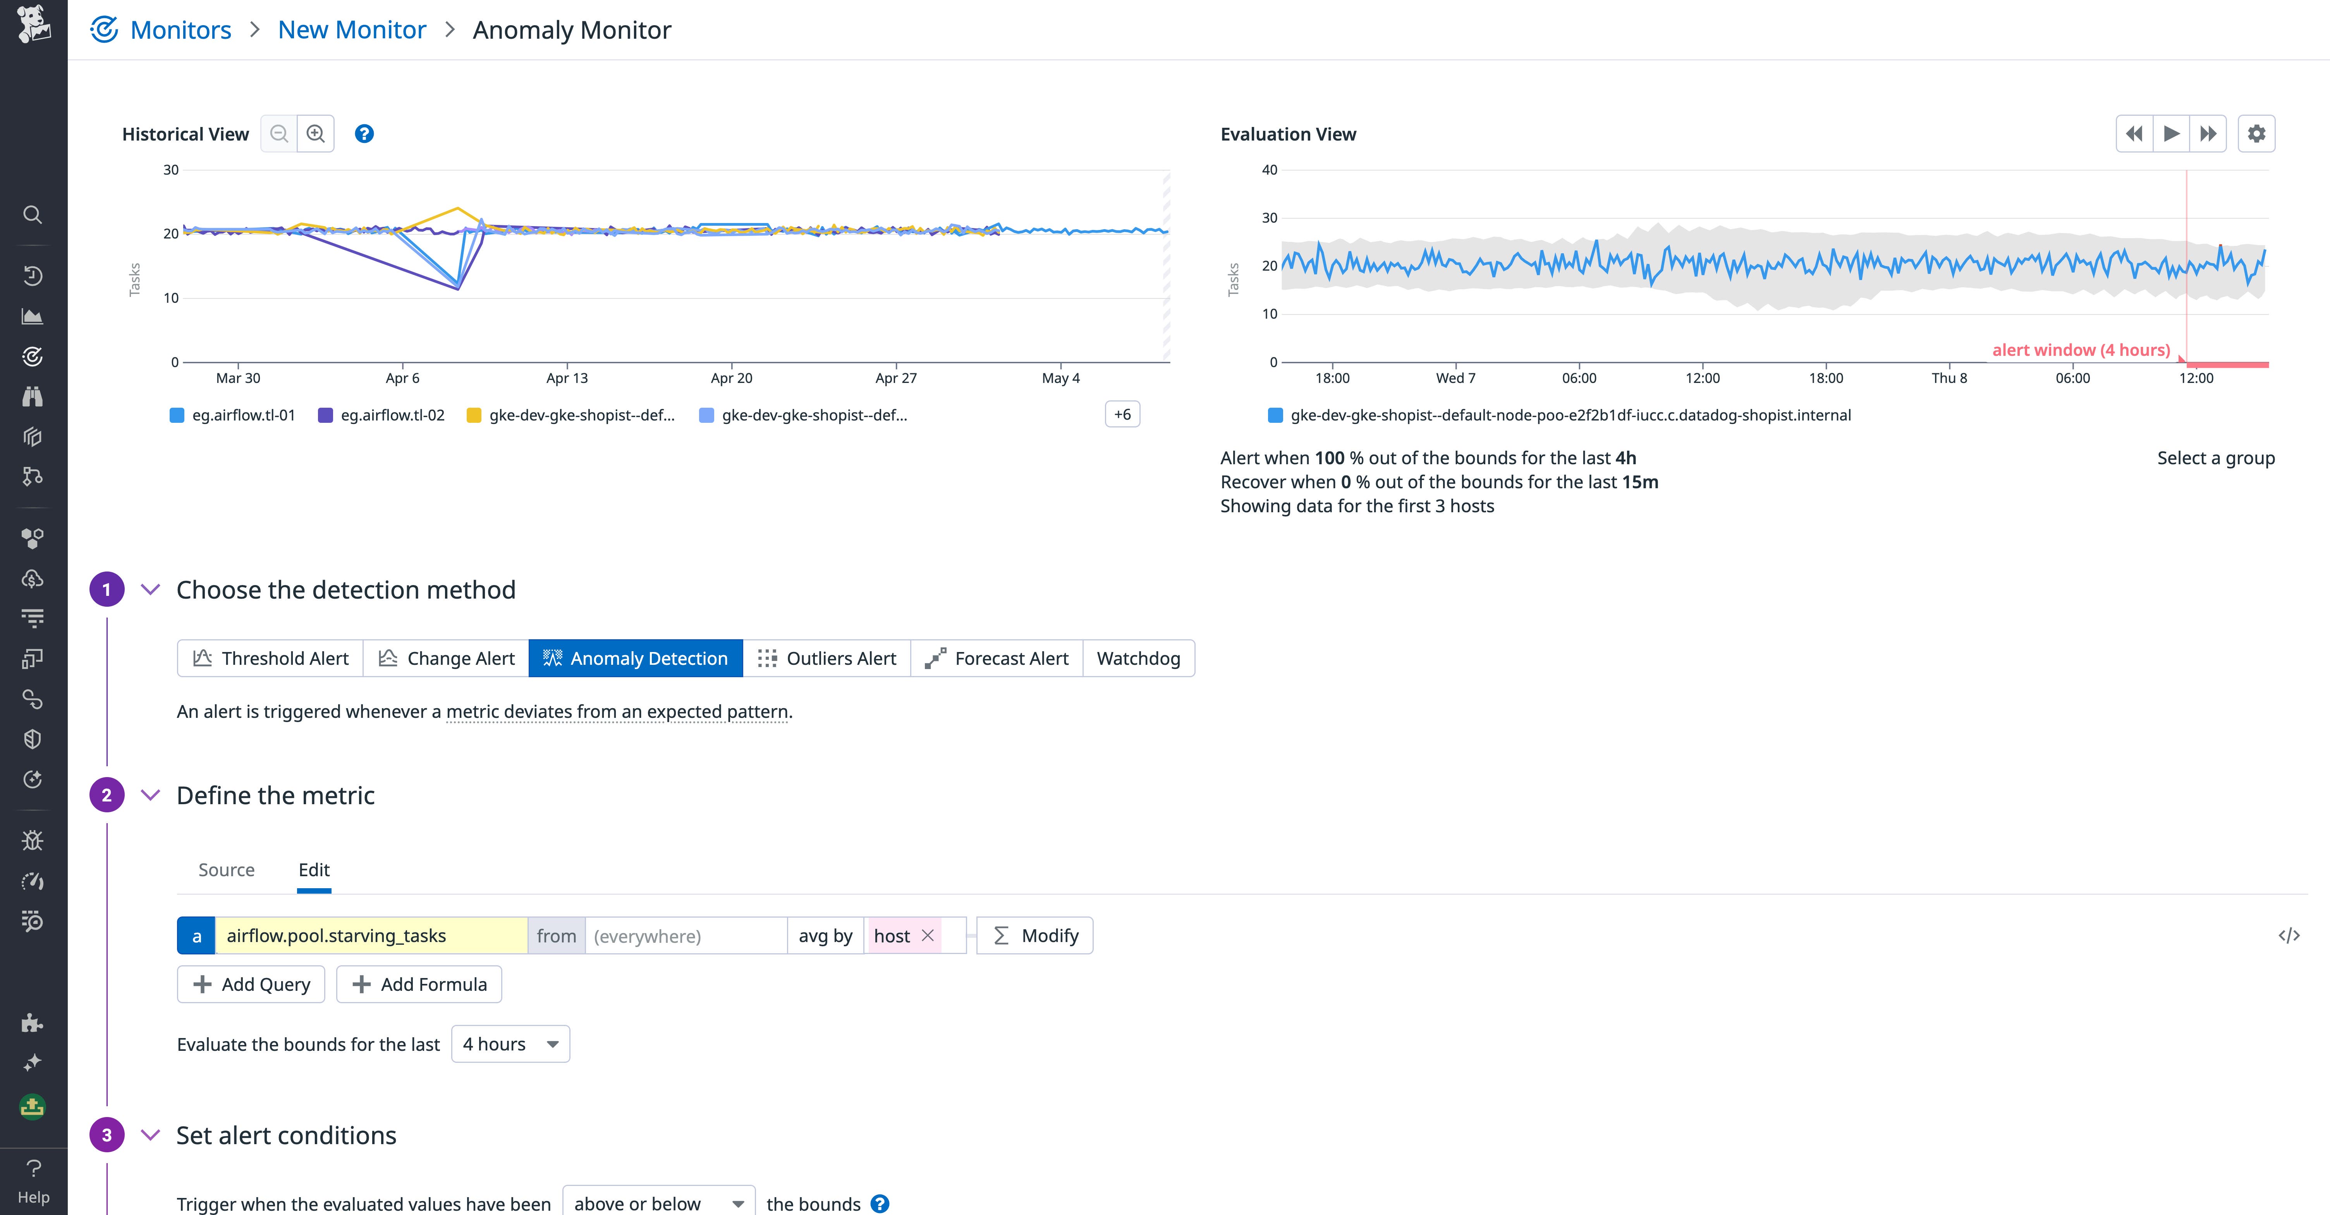Toggle the query code editor icon
The height and width of the screenshot is (1215, 2330).
pos(2289,936)
